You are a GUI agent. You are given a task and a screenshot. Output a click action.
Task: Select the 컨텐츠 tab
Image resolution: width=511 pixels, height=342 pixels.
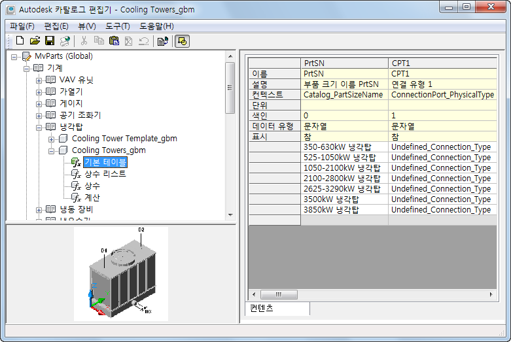[277, 308]
